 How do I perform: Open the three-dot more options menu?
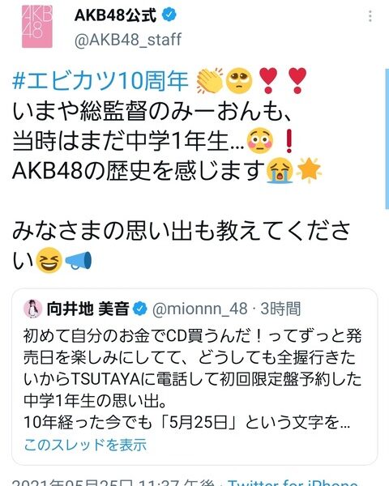point(370,16)
